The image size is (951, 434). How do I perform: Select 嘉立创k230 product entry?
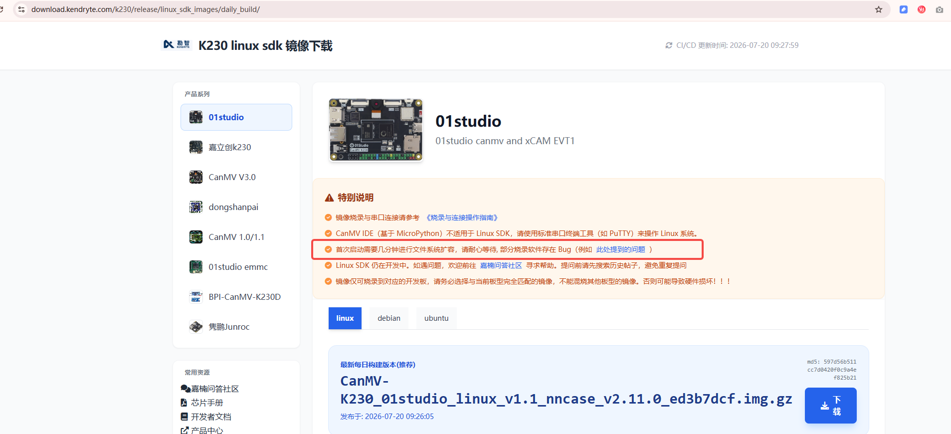[236, 147]
